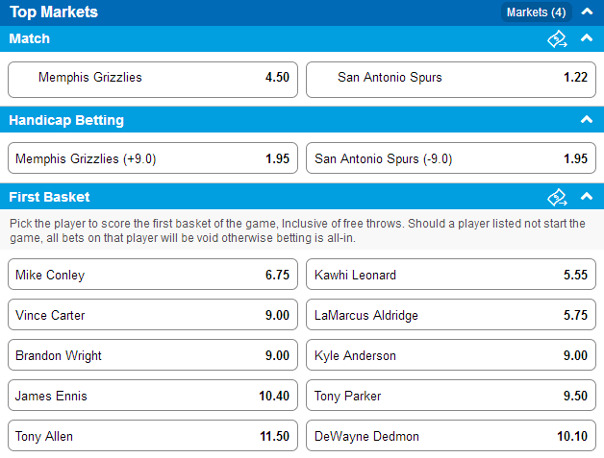Click the cash out icon in Match header

coord(557,38)
